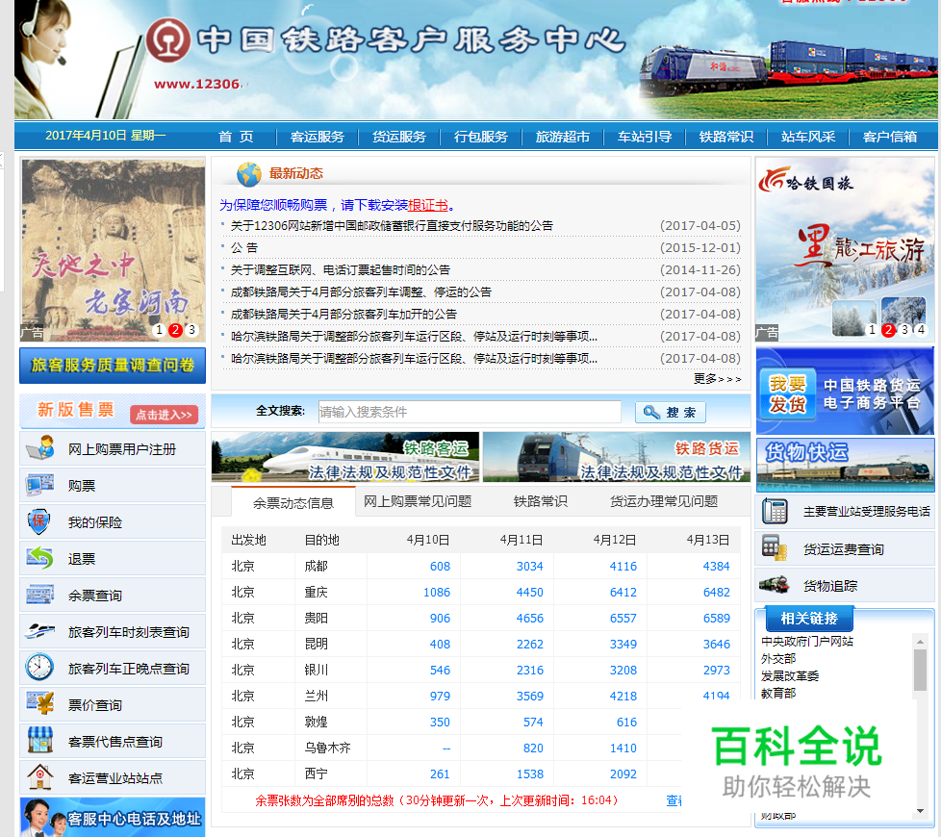Open announcement about 中国邮政储蓄银行 direct payment
This screenshot has width=941, height=837.
392,225
